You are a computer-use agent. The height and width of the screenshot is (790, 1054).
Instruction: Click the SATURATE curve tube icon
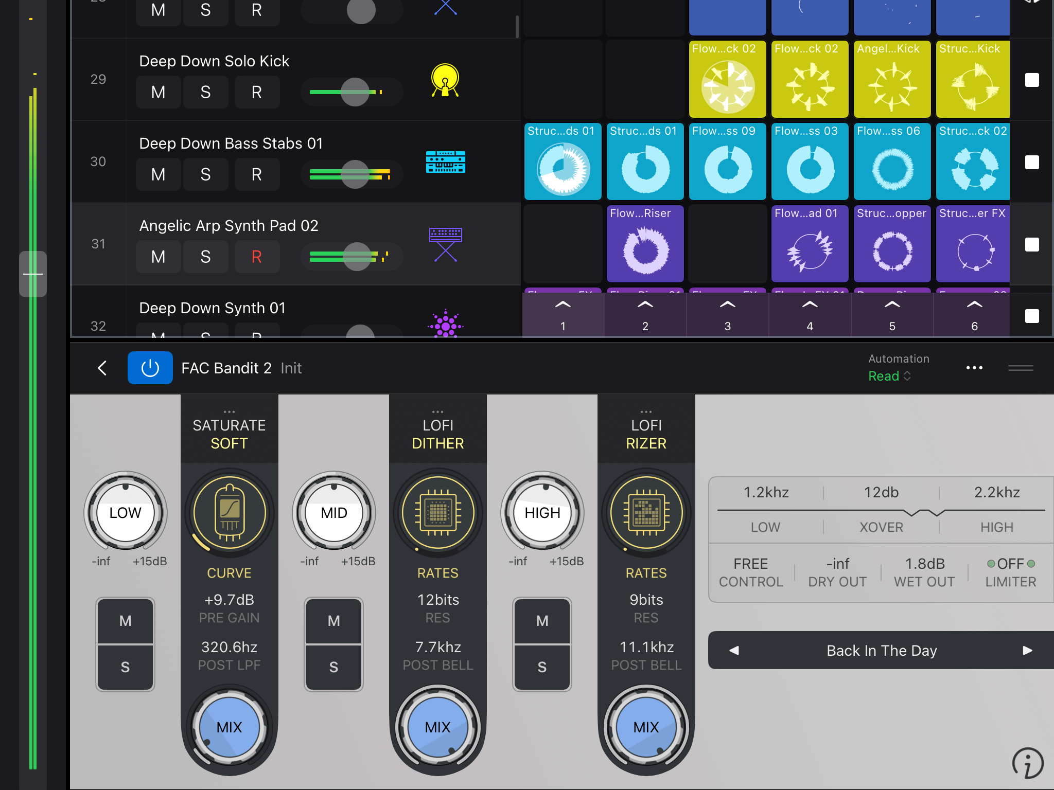230,513
